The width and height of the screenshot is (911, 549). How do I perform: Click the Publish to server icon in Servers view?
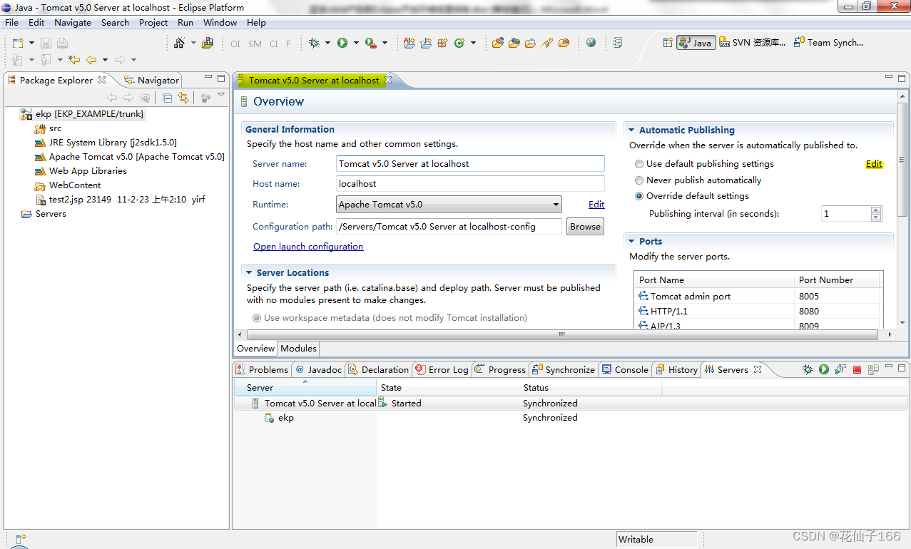pos(875,369)
